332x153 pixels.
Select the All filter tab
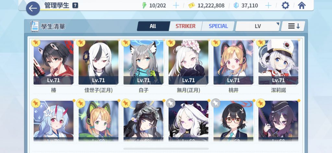[x=153, y=26]
